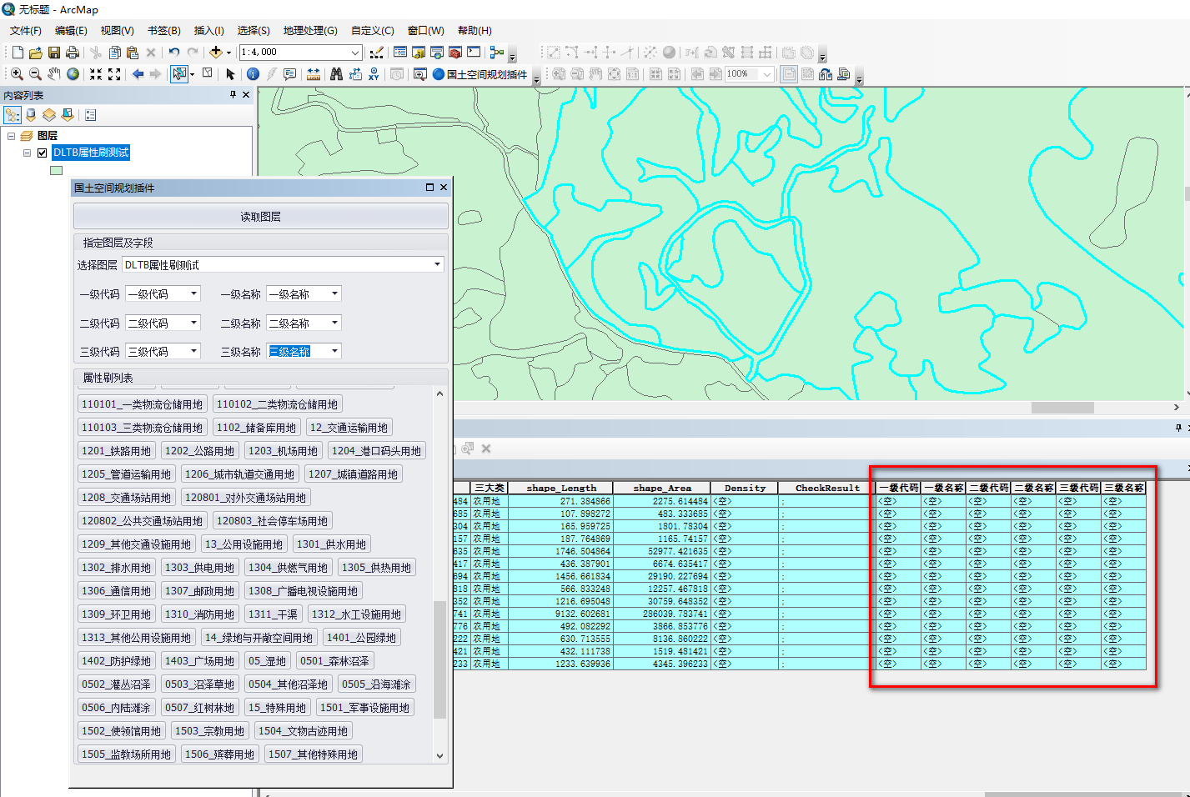
Task: Click the shape_Area column header
Action: [661, 489]
